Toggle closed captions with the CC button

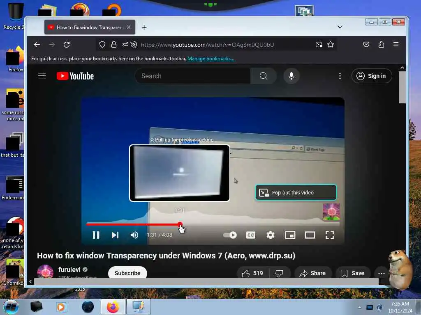tap(251, 235)
